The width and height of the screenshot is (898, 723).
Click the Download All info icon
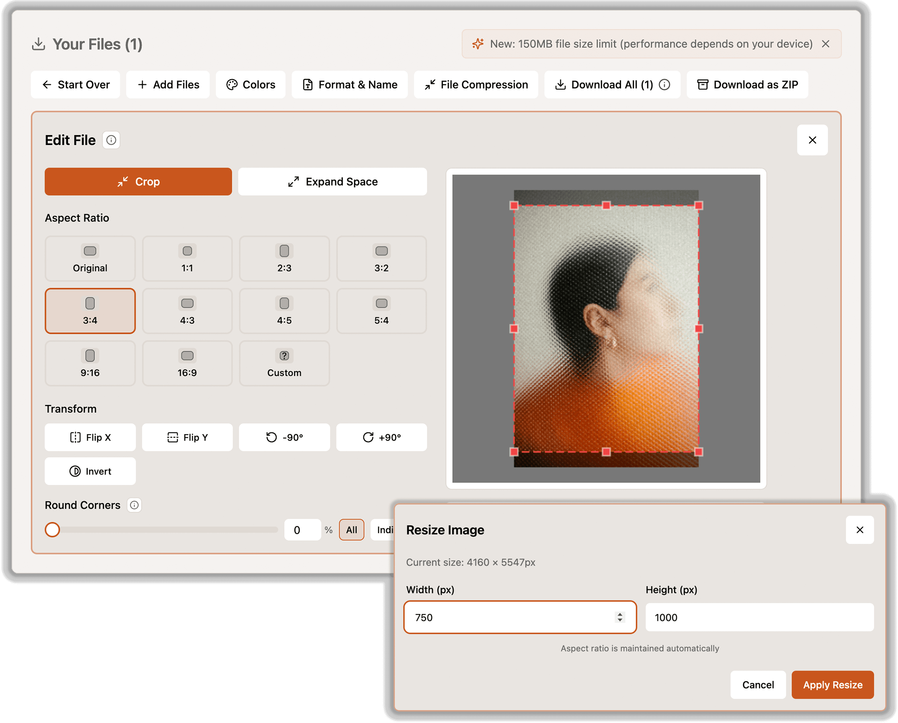point(665,84)
